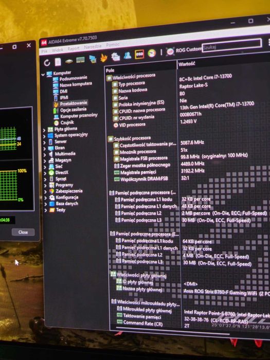Expand the Magazyn tree node

point(45,161)
